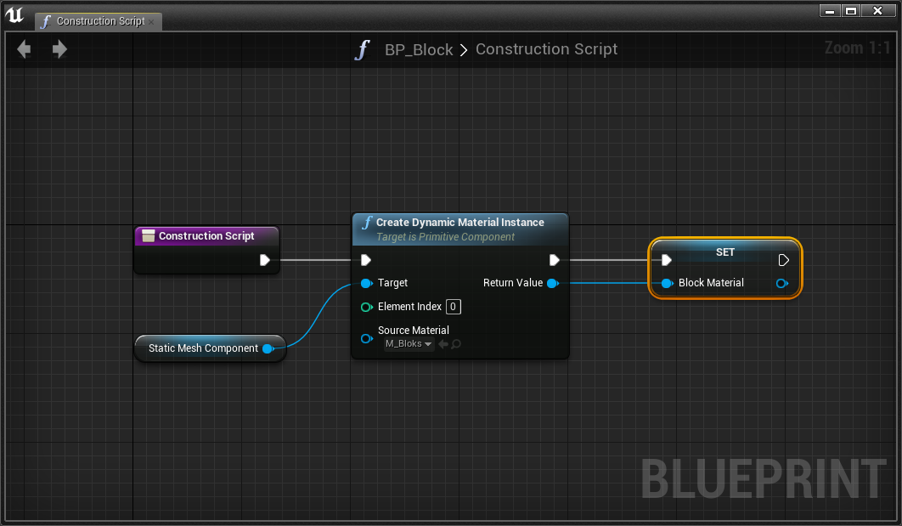The width and height of the screenshot is (902, 526).
Task: Click the function icon beside the BP_Block breadcrumb
Action: pos(363,50)
